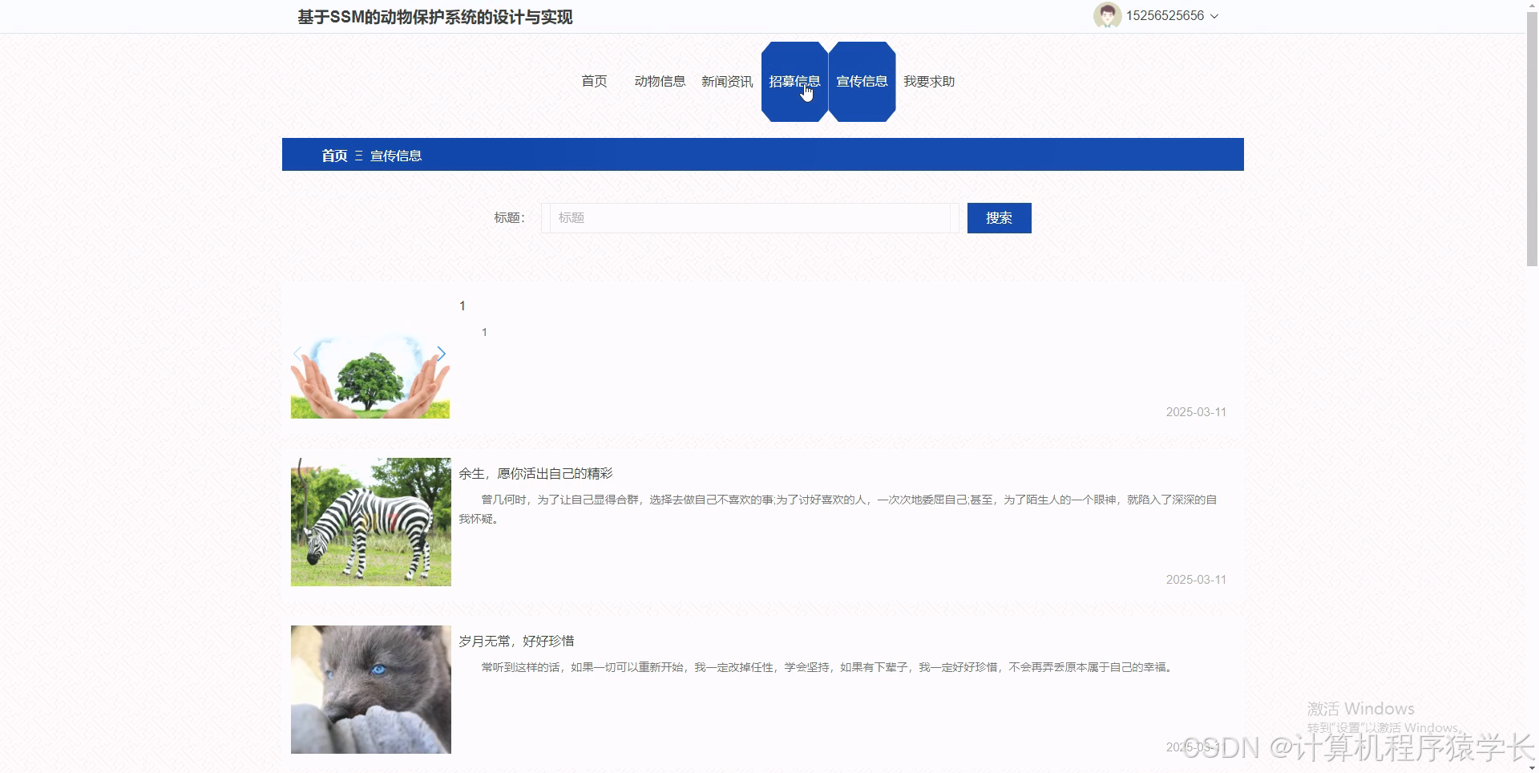
Task: Advance the carousel using the right arrow
Action: click(x=442, y=353)
